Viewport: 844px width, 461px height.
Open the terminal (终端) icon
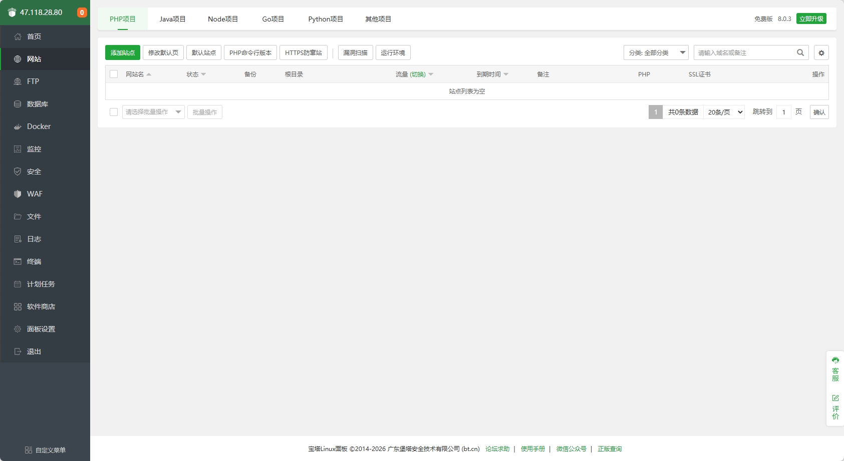(18, 261)
